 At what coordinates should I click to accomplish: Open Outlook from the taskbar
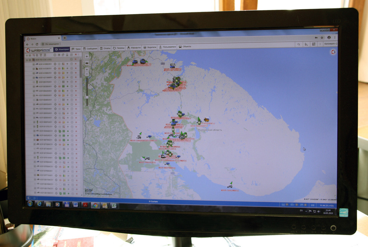click(105, 206)
